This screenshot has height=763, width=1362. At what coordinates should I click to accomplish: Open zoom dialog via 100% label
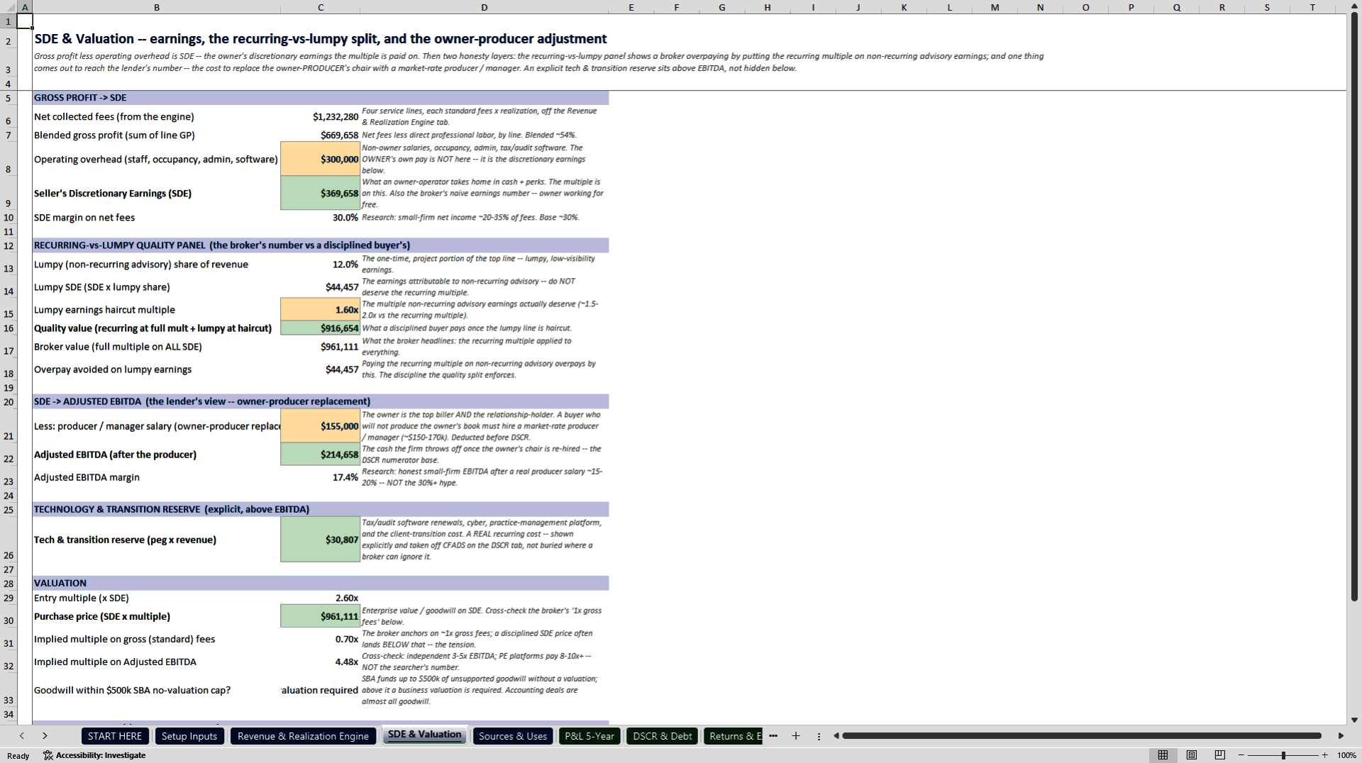[1346, 755]
